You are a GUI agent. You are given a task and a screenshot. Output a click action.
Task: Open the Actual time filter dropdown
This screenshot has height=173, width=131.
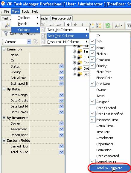click(61, 78)
